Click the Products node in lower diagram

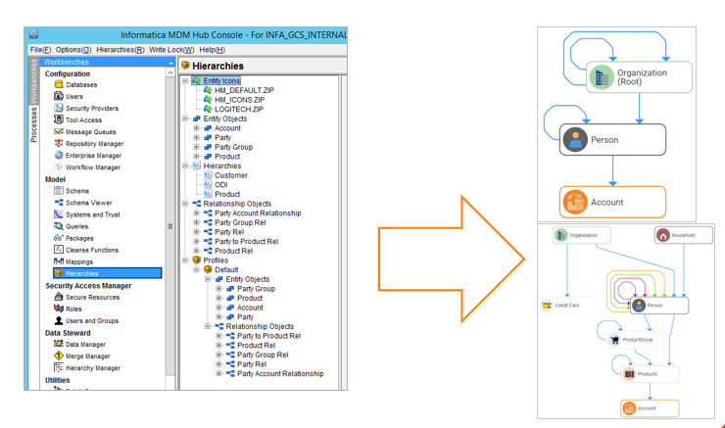(650, 374)
